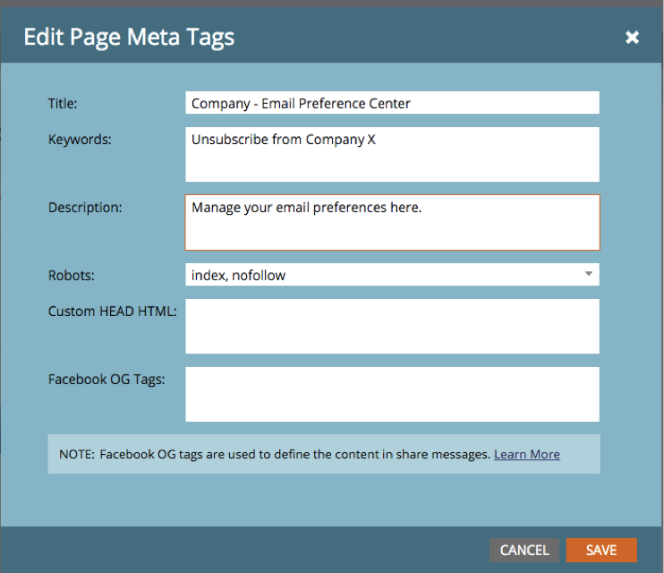Click the Custom HEAD HTML text area
Viewport: 664px width, 573px height.
tap(391, 326)
